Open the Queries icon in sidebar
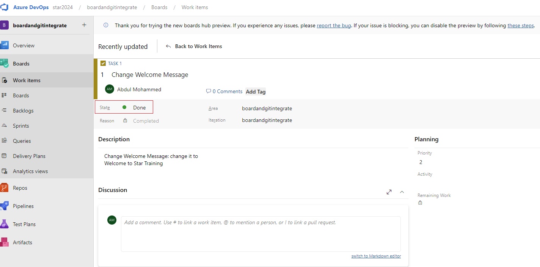Screen dimensions: 540x267 pyautogui.click(x=5, y=141)
